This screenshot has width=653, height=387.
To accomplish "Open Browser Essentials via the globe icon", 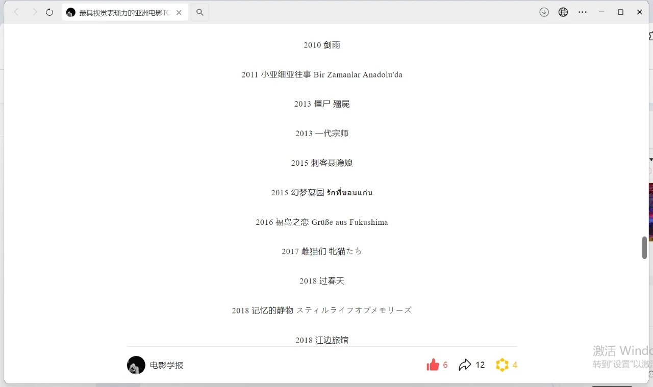I will pos(563,12).
